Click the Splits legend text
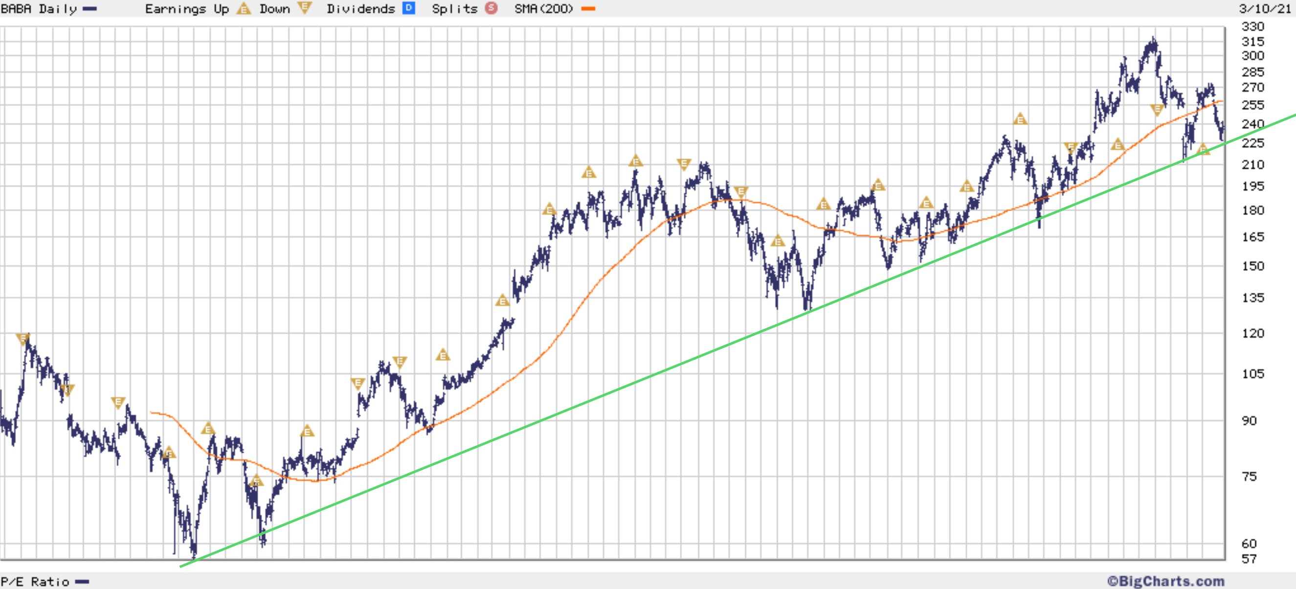This screenshot has width=1296, height=589. [455, 8]
